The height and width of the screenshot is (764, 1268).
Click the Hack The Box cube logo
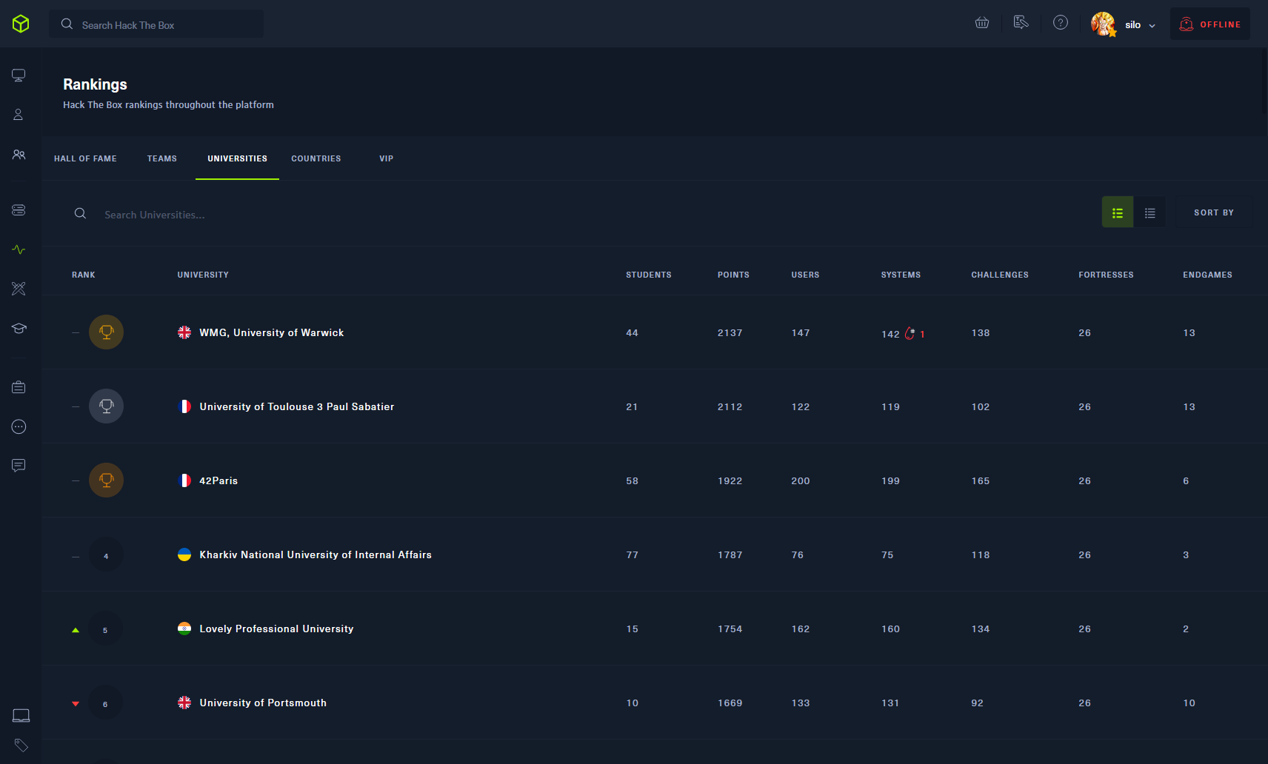[21, 24]
